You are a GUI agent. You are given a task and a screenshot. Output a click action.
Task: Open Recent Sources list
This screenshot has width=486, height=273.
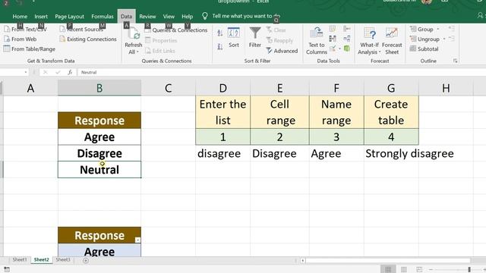point(81,29)
